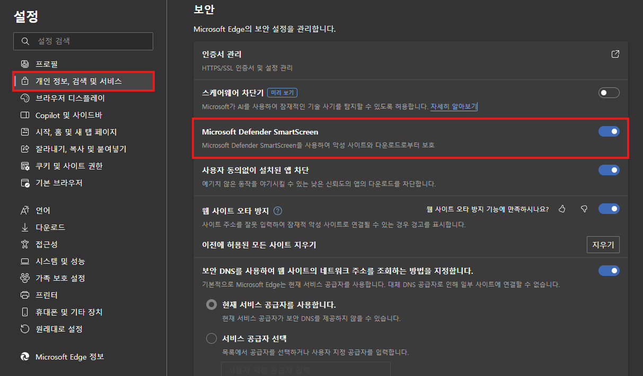Viewport: 643px width, 376px height.
Task: Select 서비스 공급자 선택 radio button
Action: [212, 338]
